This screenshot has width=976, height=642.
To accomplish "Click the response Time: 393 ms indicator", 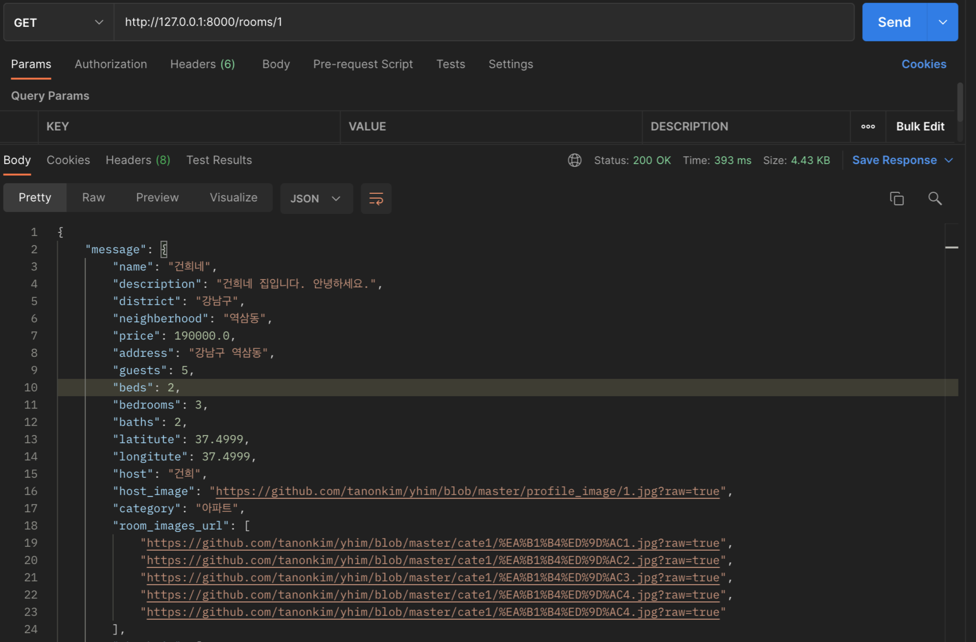I will [x=717, y=160].
